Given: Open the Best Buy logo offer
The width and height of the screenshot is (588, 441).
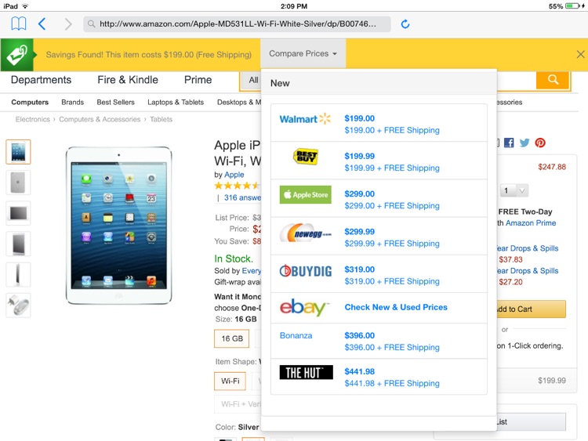Looking at the screenshot, I should click(x=305, y=157).
